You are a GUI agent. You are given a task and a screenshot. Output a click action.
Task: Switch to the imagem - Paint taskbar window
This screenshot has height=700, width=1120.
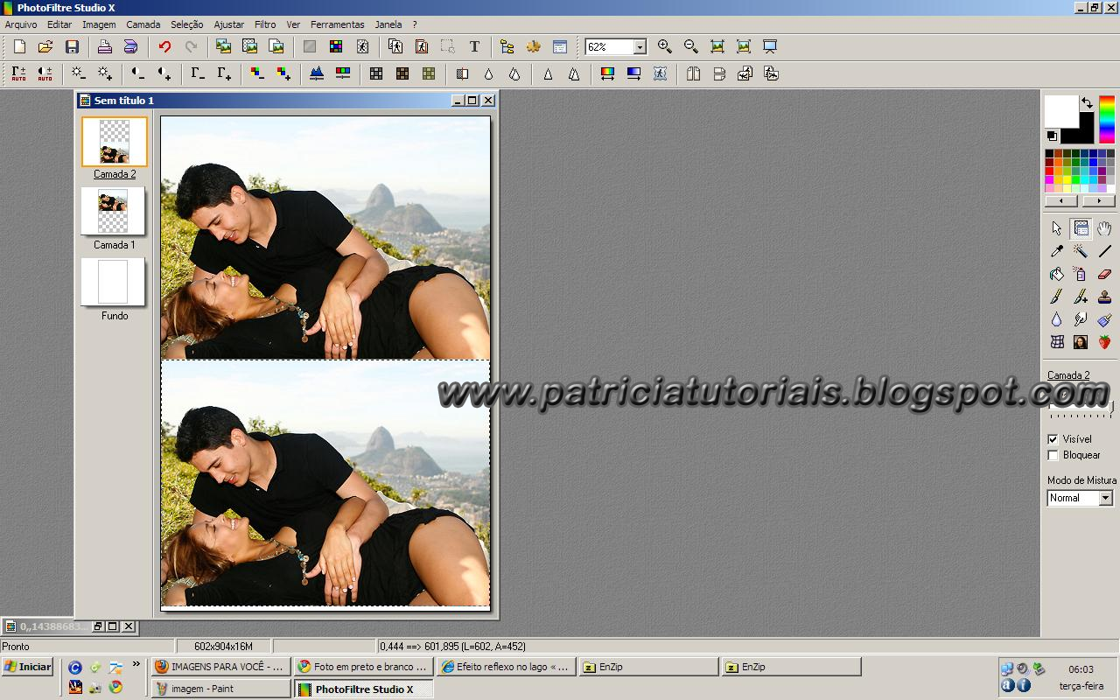[x=219, y=688]
